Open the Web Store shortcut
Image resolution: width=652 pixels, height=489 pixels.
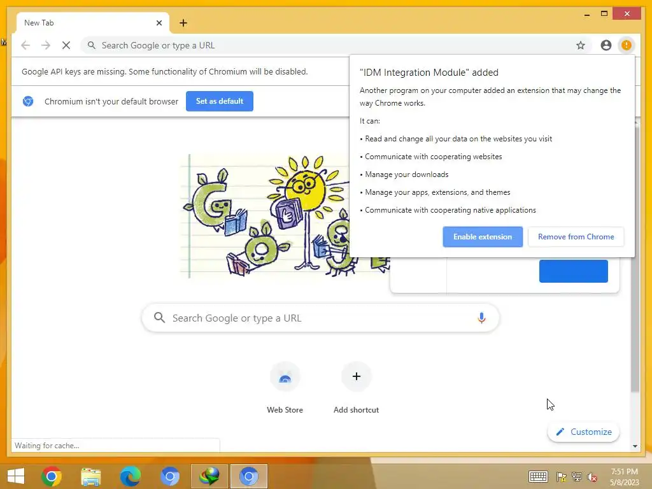pyautogui.click(x=285, y=388)
